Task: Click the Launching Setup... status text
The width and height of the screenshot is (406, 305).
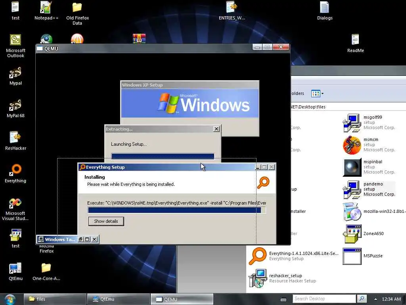Action: click(129, 144)
